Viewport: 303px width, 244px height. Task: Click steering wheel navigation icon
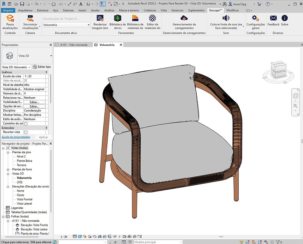pos(296,96)
